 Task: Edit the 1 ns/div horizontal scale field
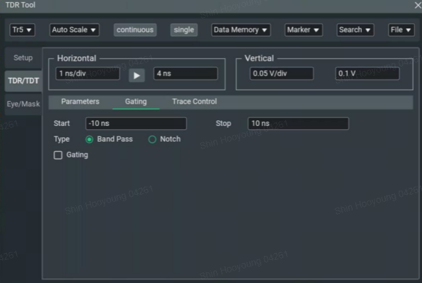pyautogui.click(x=88, y=74)
